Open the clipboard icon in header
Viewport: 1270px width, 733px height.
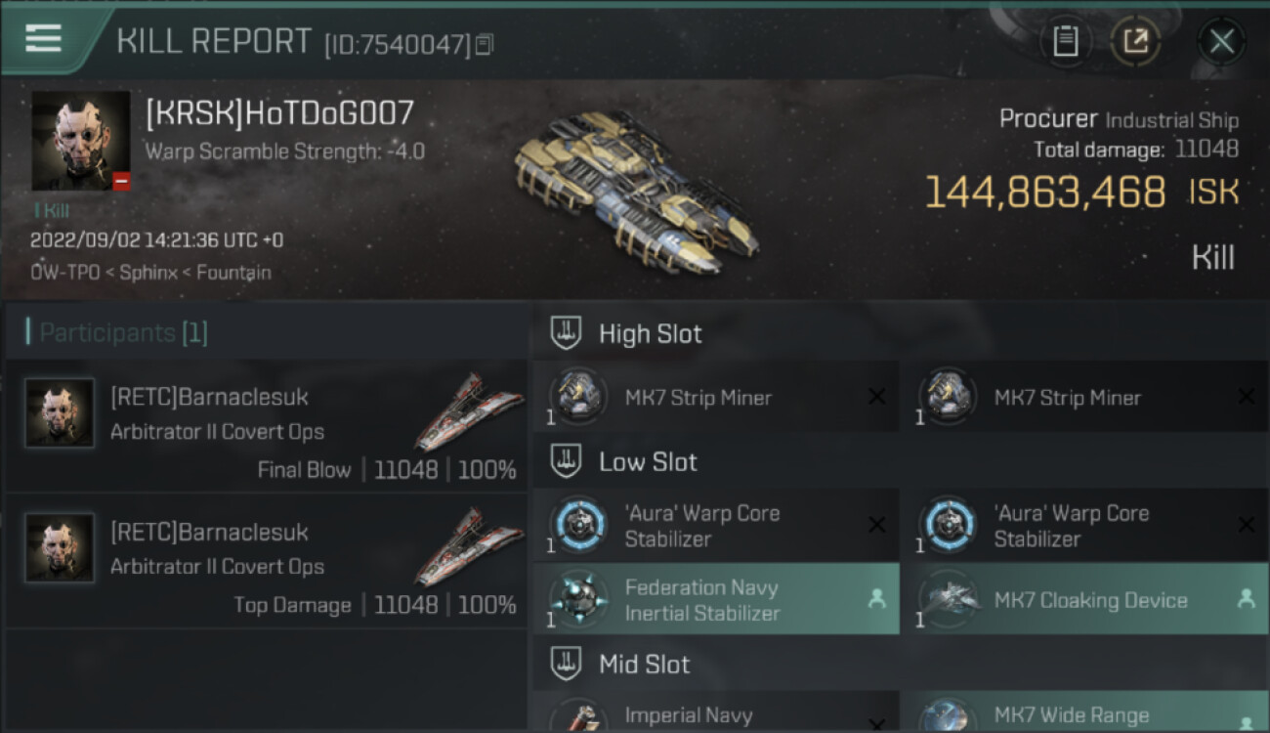[x=1066, y=42]
